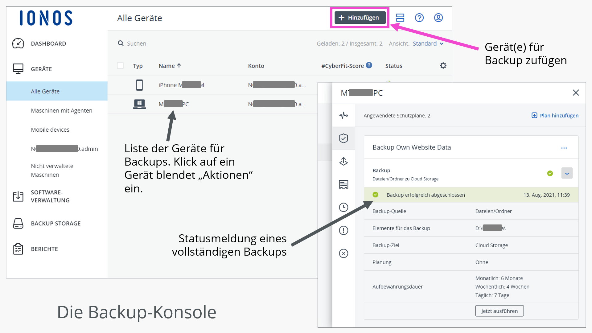This screenshot has height=333, width=592.
Task: Close the device details panel
Action: pyautogui.click(x=576, y=92)
